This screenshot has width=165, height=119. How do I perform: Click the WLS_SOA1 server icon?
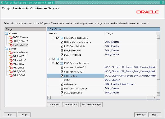11,72
